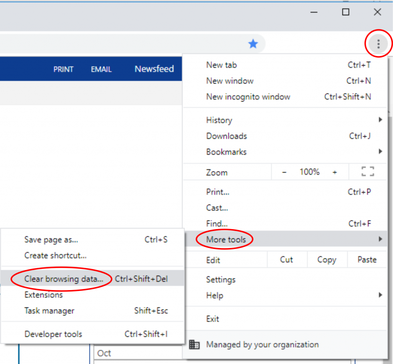Click the zoom in plus button

335,172
